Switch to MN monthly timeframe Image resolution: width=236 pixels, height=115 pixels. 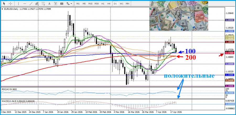tap(127, 3)
